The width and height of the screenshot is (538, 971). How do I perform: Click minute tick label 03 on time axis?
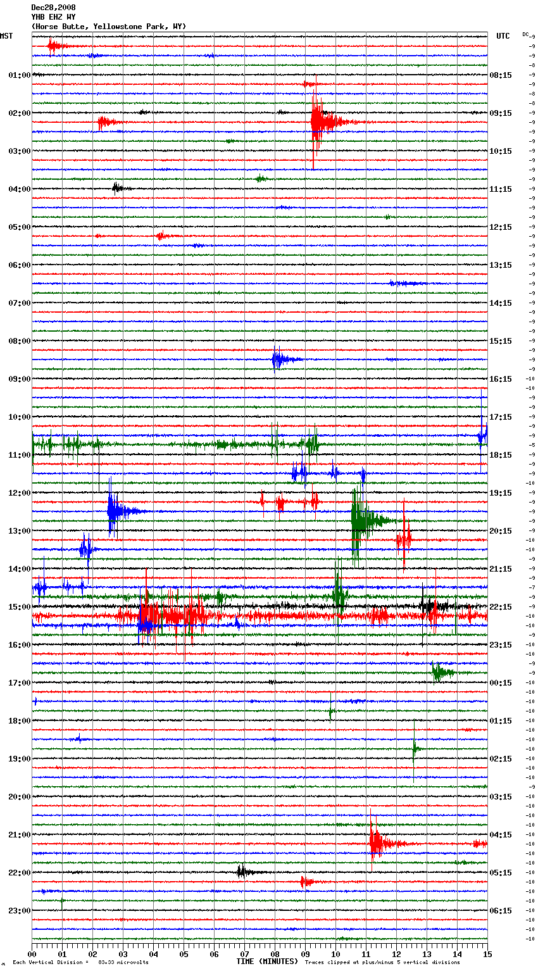pos(123,954)
